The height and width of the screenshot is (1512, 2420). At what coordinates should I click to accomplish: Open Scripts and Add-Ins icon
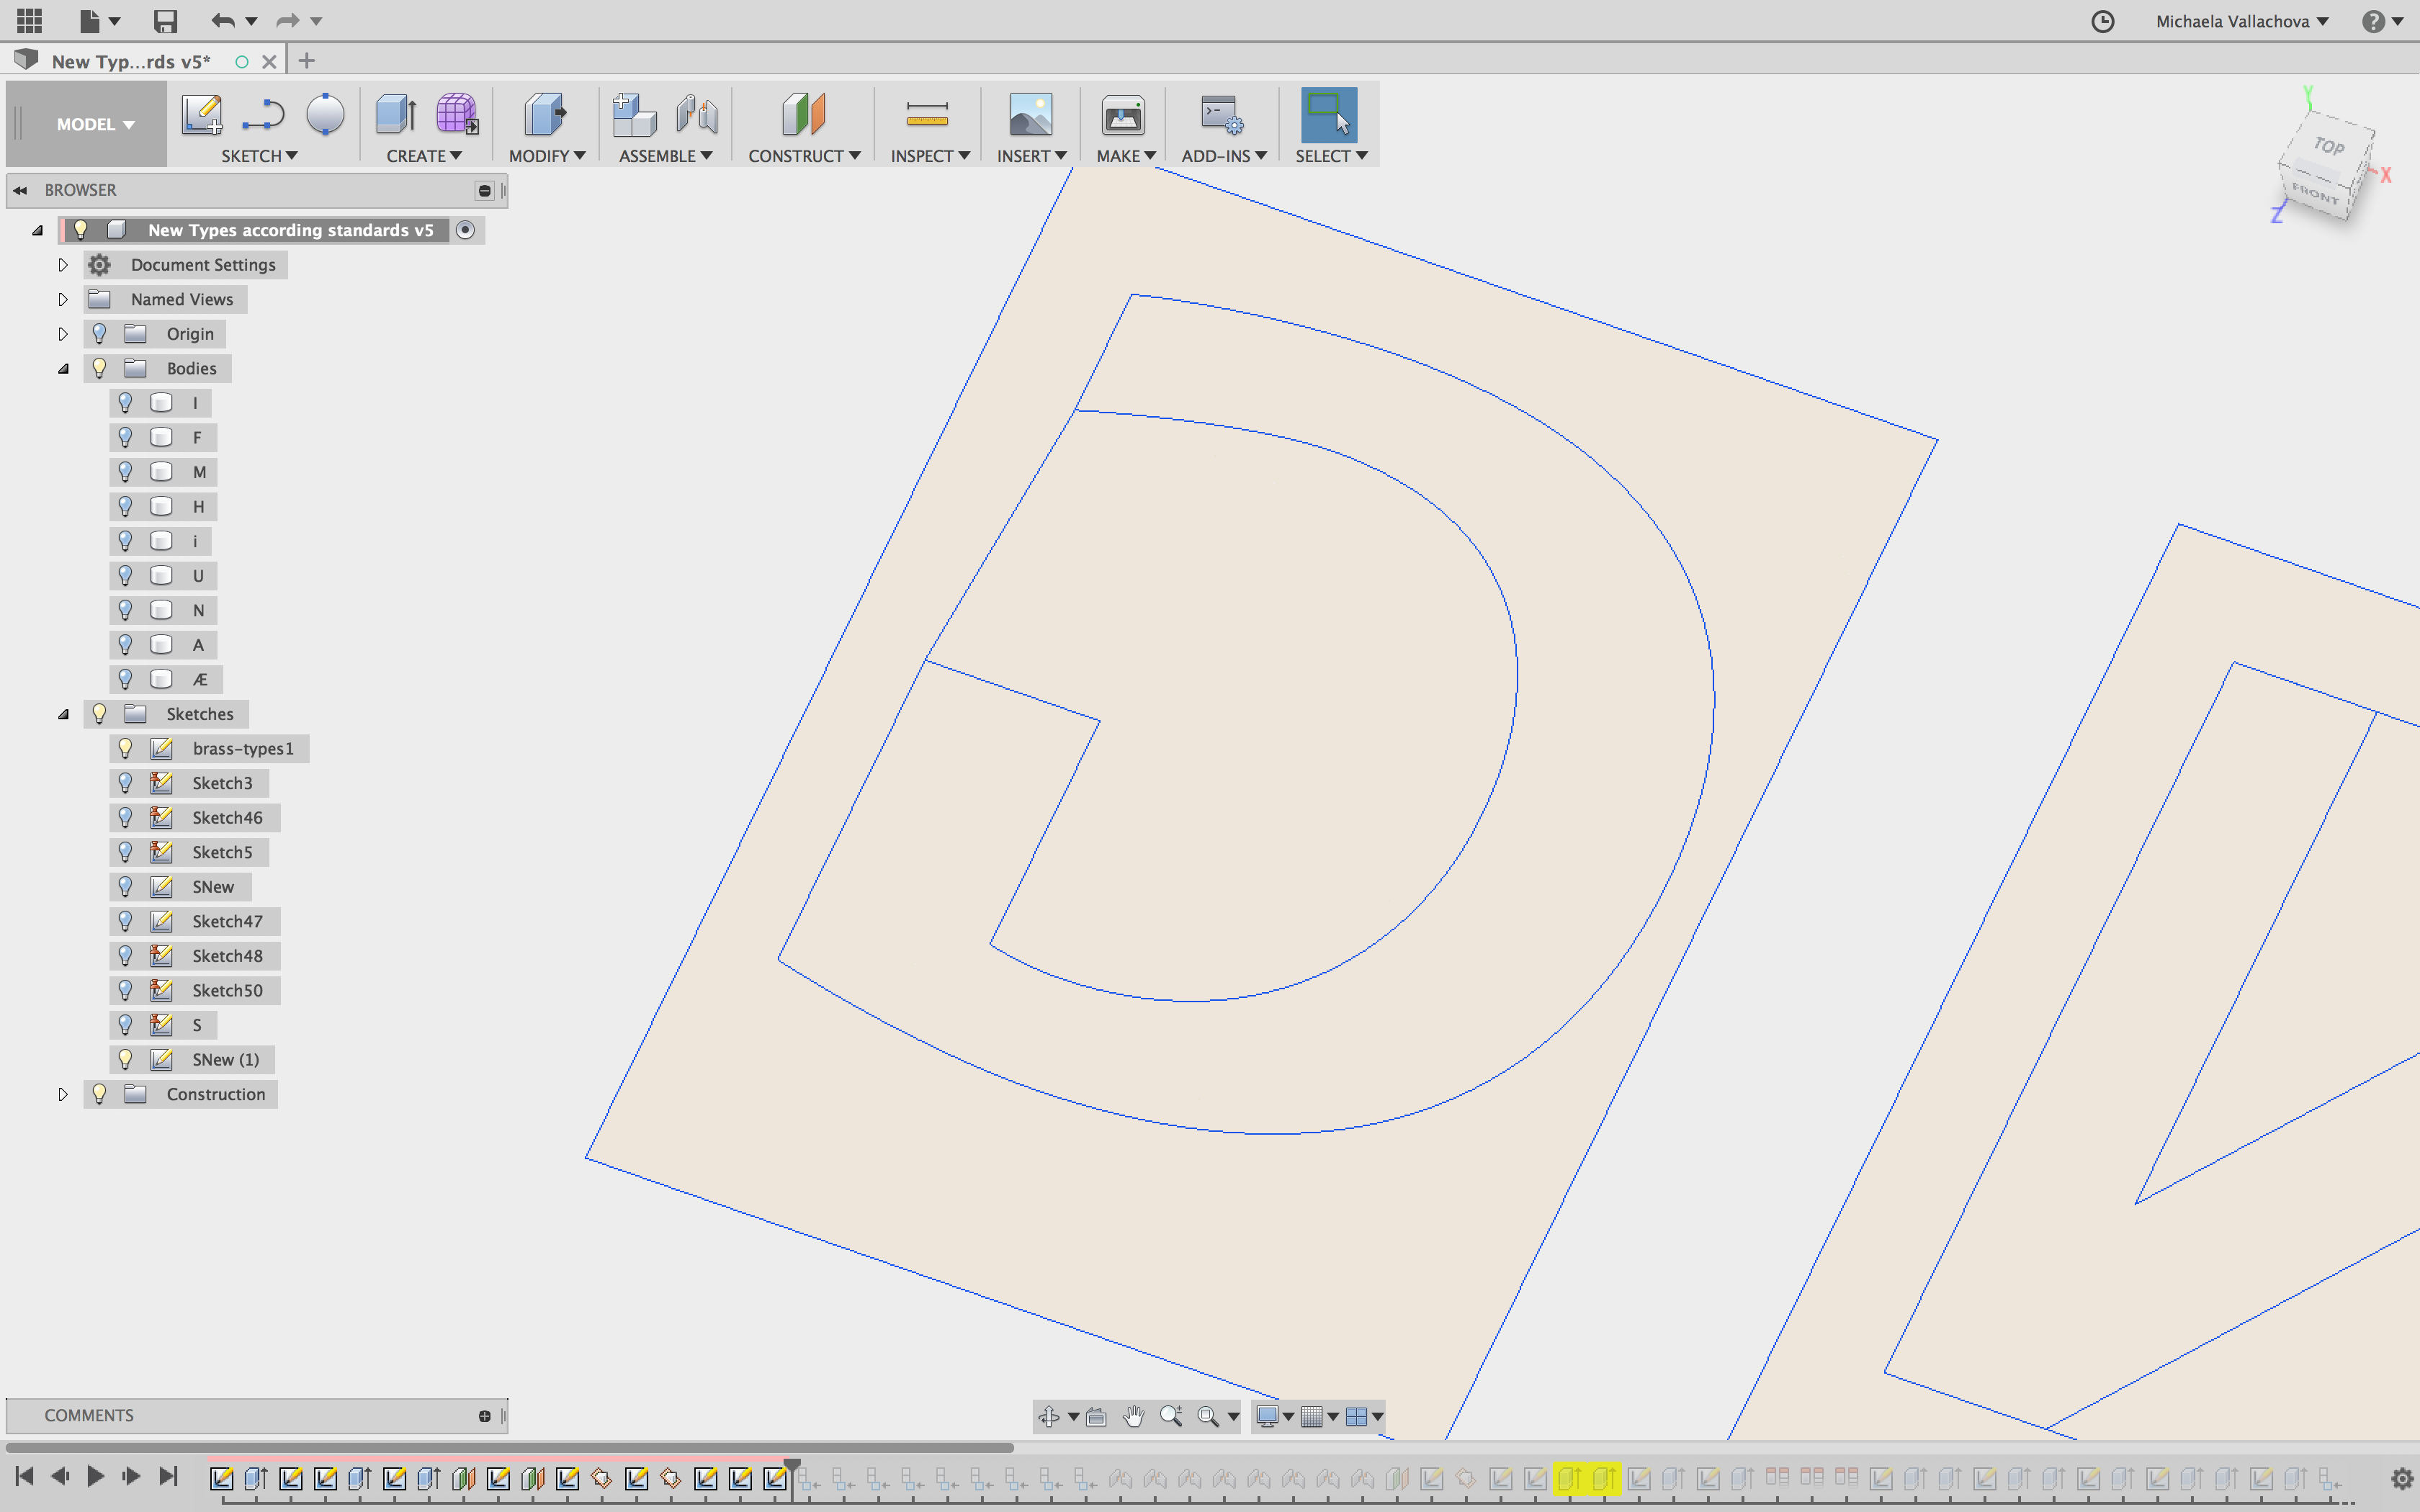point(1222,115)
